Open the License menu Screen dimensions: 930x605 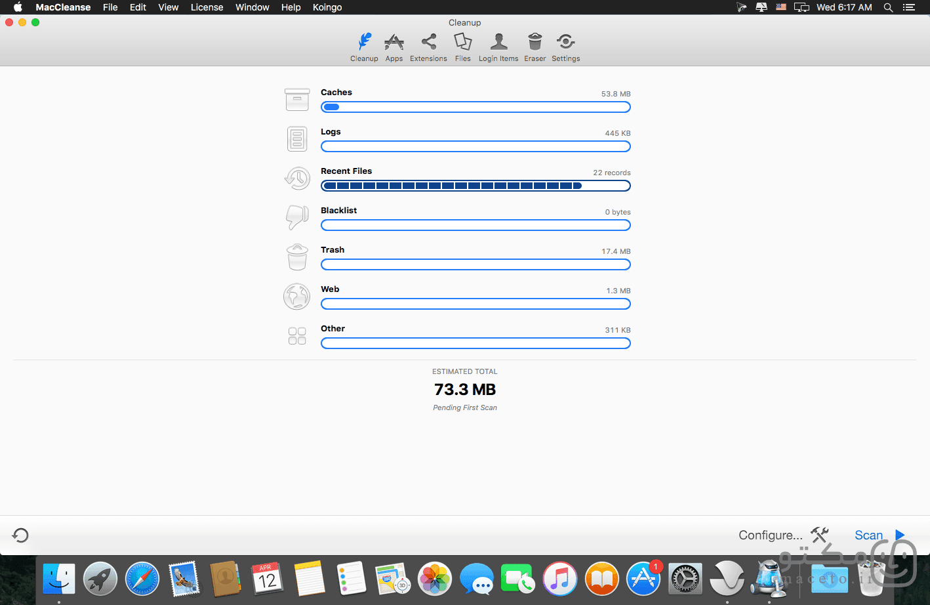click(207, 7)
